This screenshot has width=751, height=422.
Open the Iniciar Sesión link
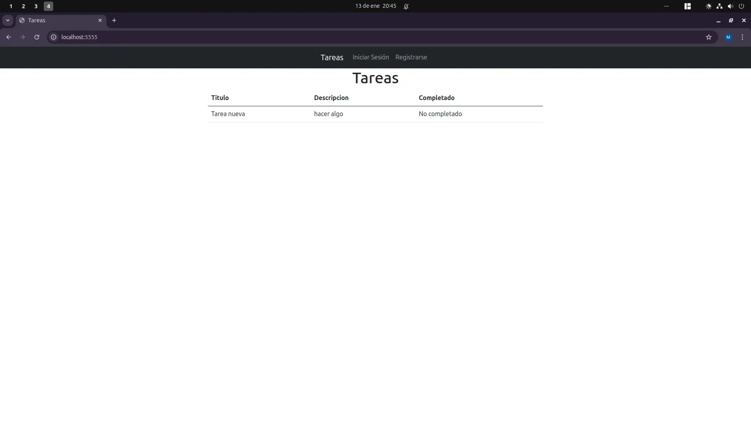(x=370, y=57)
